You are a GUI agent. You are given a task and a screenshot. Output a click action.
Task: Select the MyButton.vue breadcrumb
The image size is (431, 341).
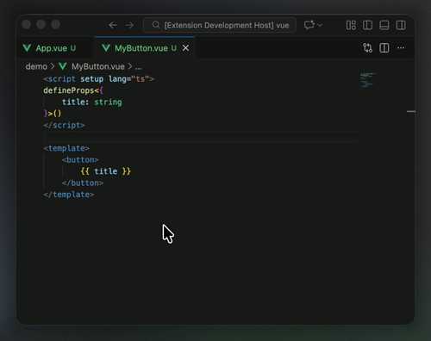(x=98, y=66)
